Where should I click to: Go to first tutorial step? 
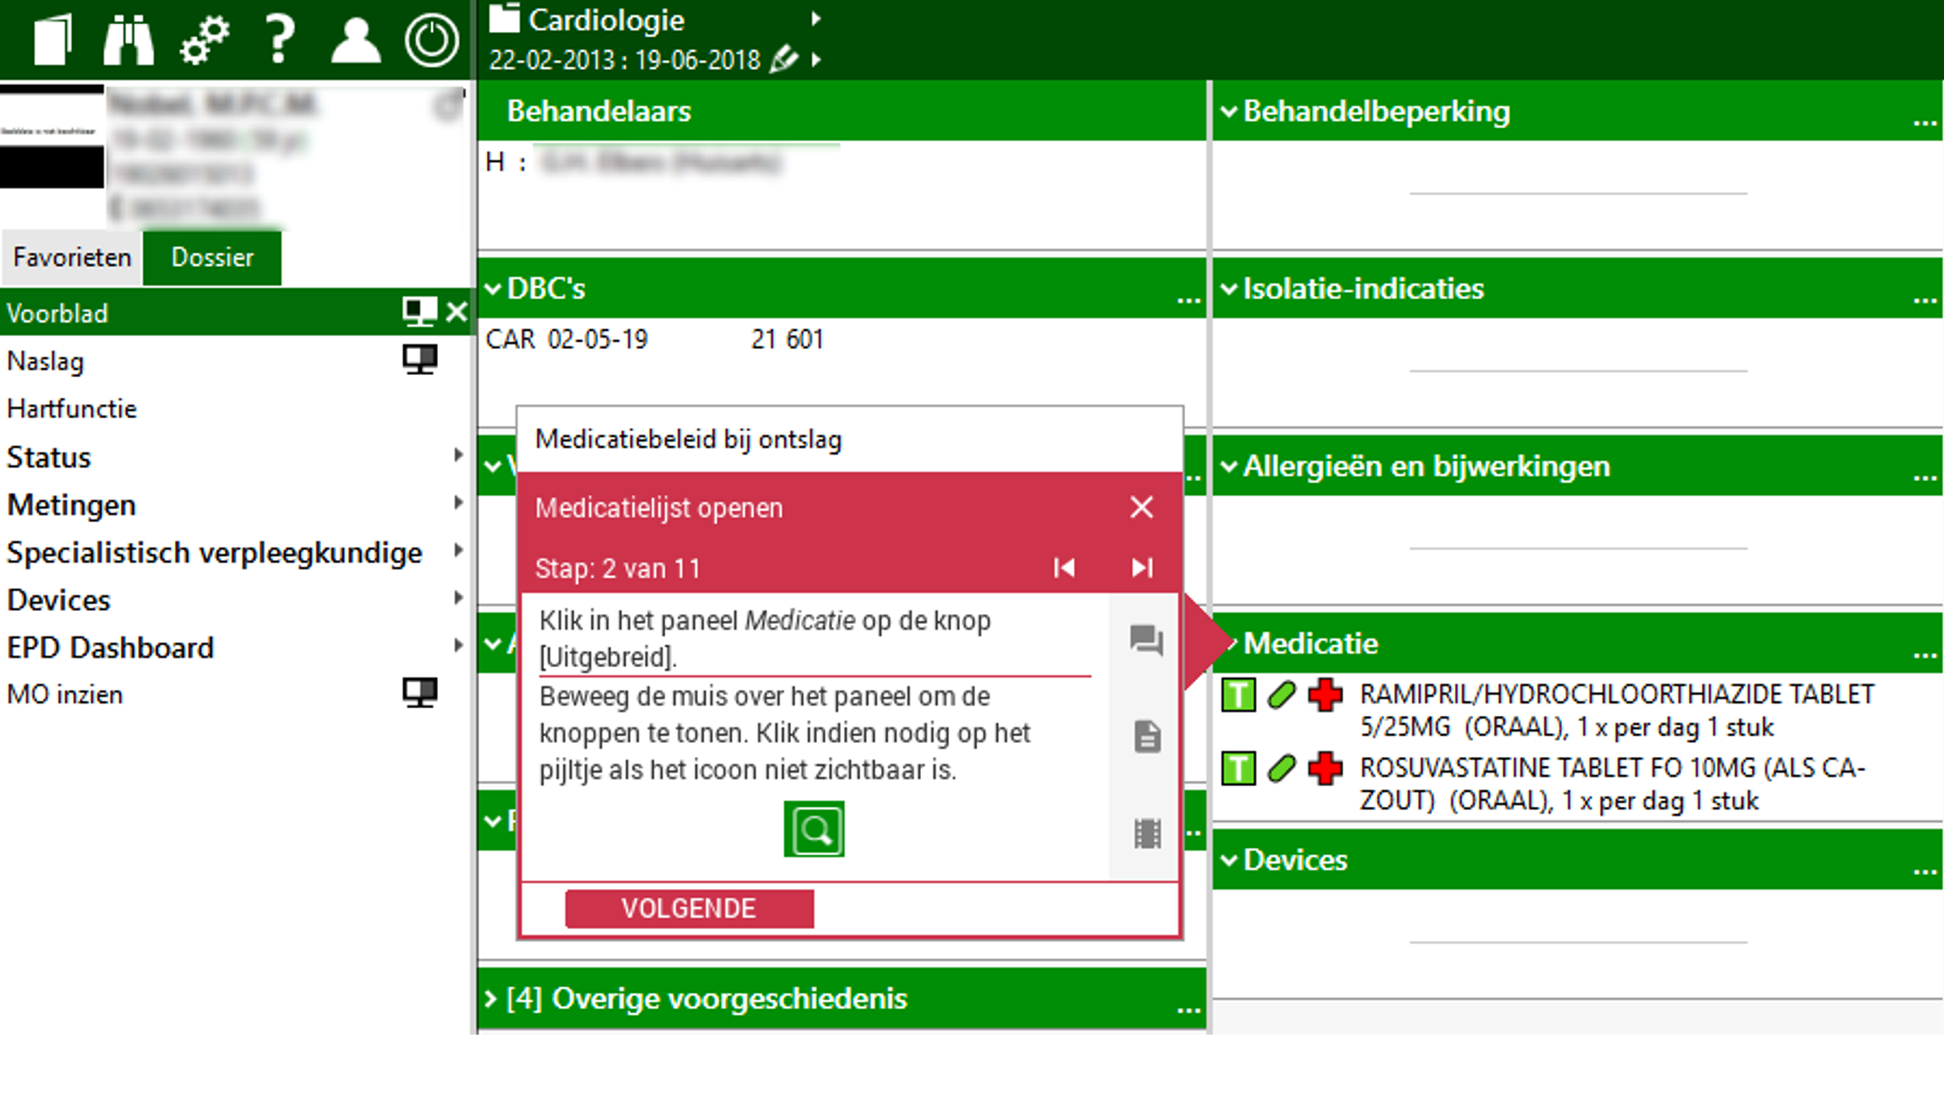point(1064,568)
